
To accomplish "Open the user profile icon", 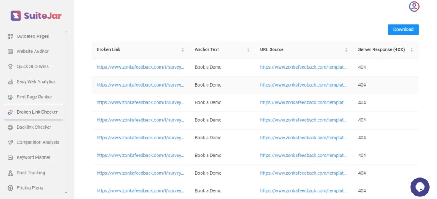I will [414, 6].
